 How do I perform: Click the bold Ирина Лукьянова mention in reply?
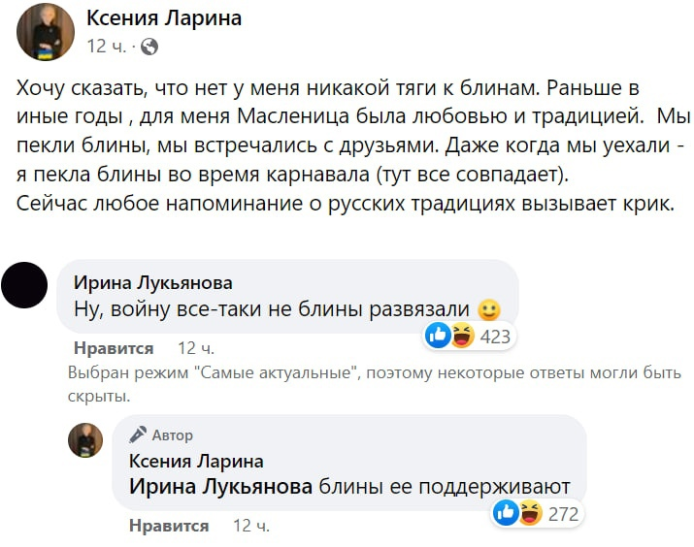[x=220, y=487]
